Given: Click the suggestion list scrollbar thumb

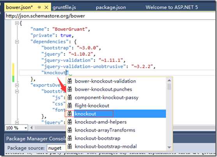Looking at the screenshot, I should (169, 87).
